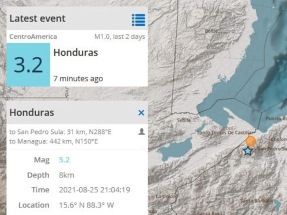Screen dimensions: 287x215
Task: Click the '7 minutes ago' timestamp
Action: (78, 78)
